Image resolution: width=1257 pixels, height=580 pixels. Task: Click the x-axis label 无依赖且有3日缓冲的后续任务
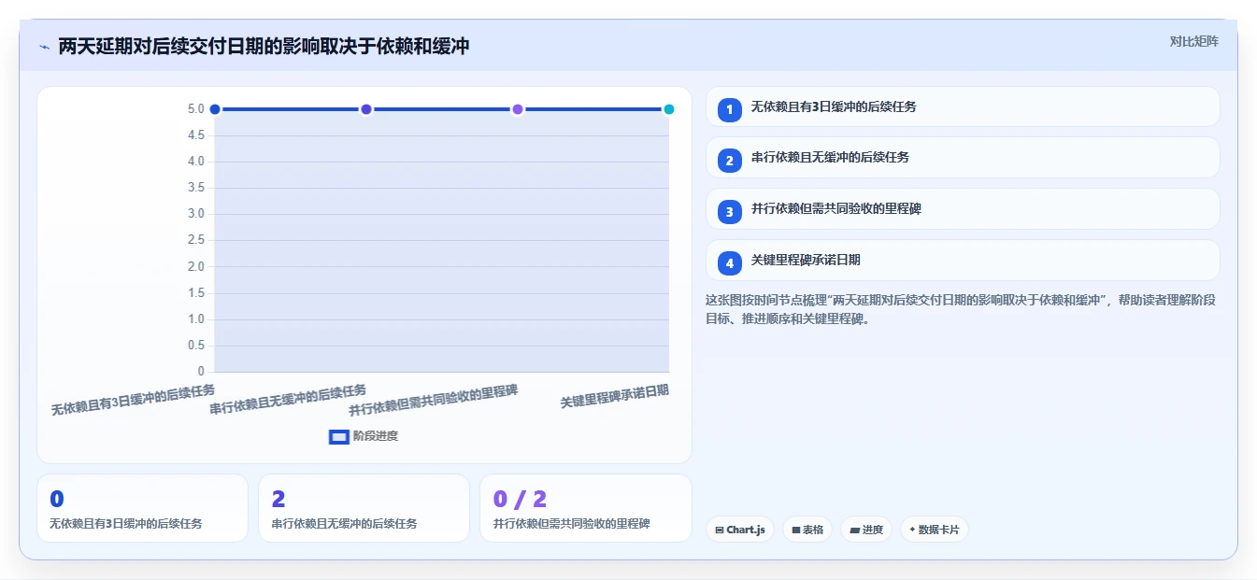coord(133,401)
